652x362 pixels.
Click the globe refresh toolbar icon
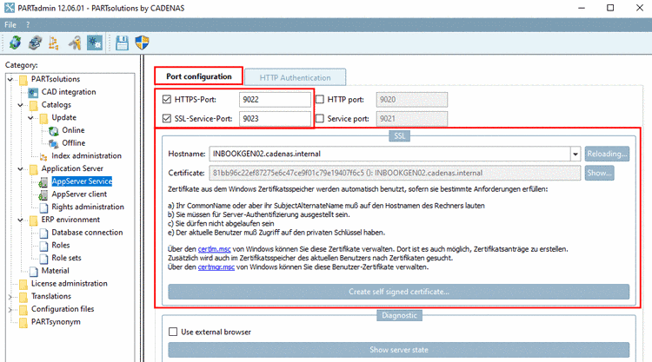(x=15, y=43)
